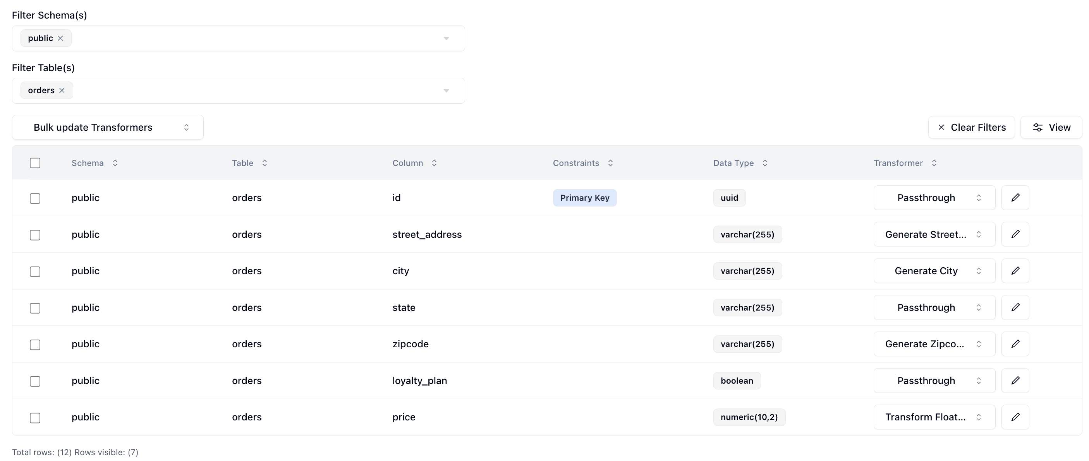Edit transformer for street_address column
Screen dimensions: 1089x461
pos(1015,234)
